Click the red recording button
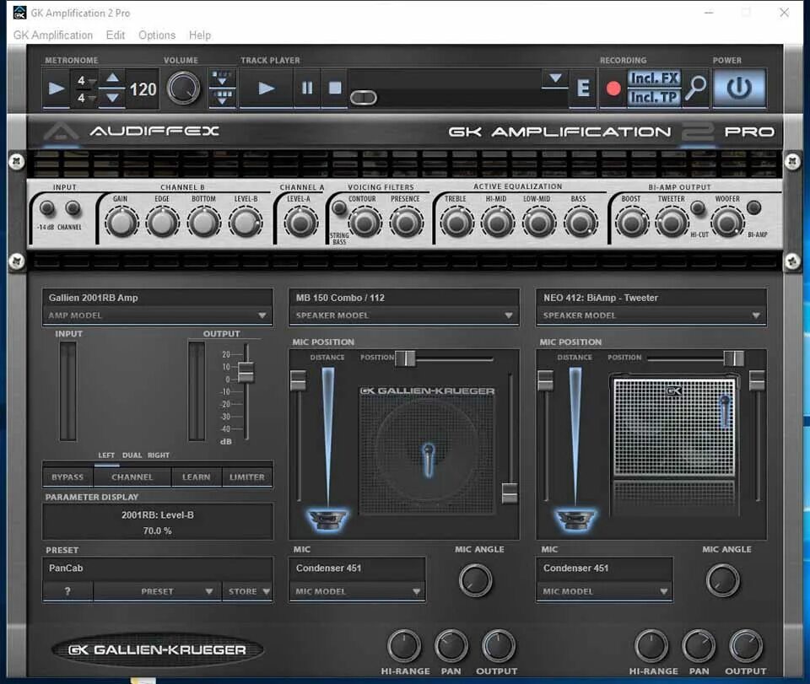This screenshot has width=810, height=684. click(x=613, y=88)
